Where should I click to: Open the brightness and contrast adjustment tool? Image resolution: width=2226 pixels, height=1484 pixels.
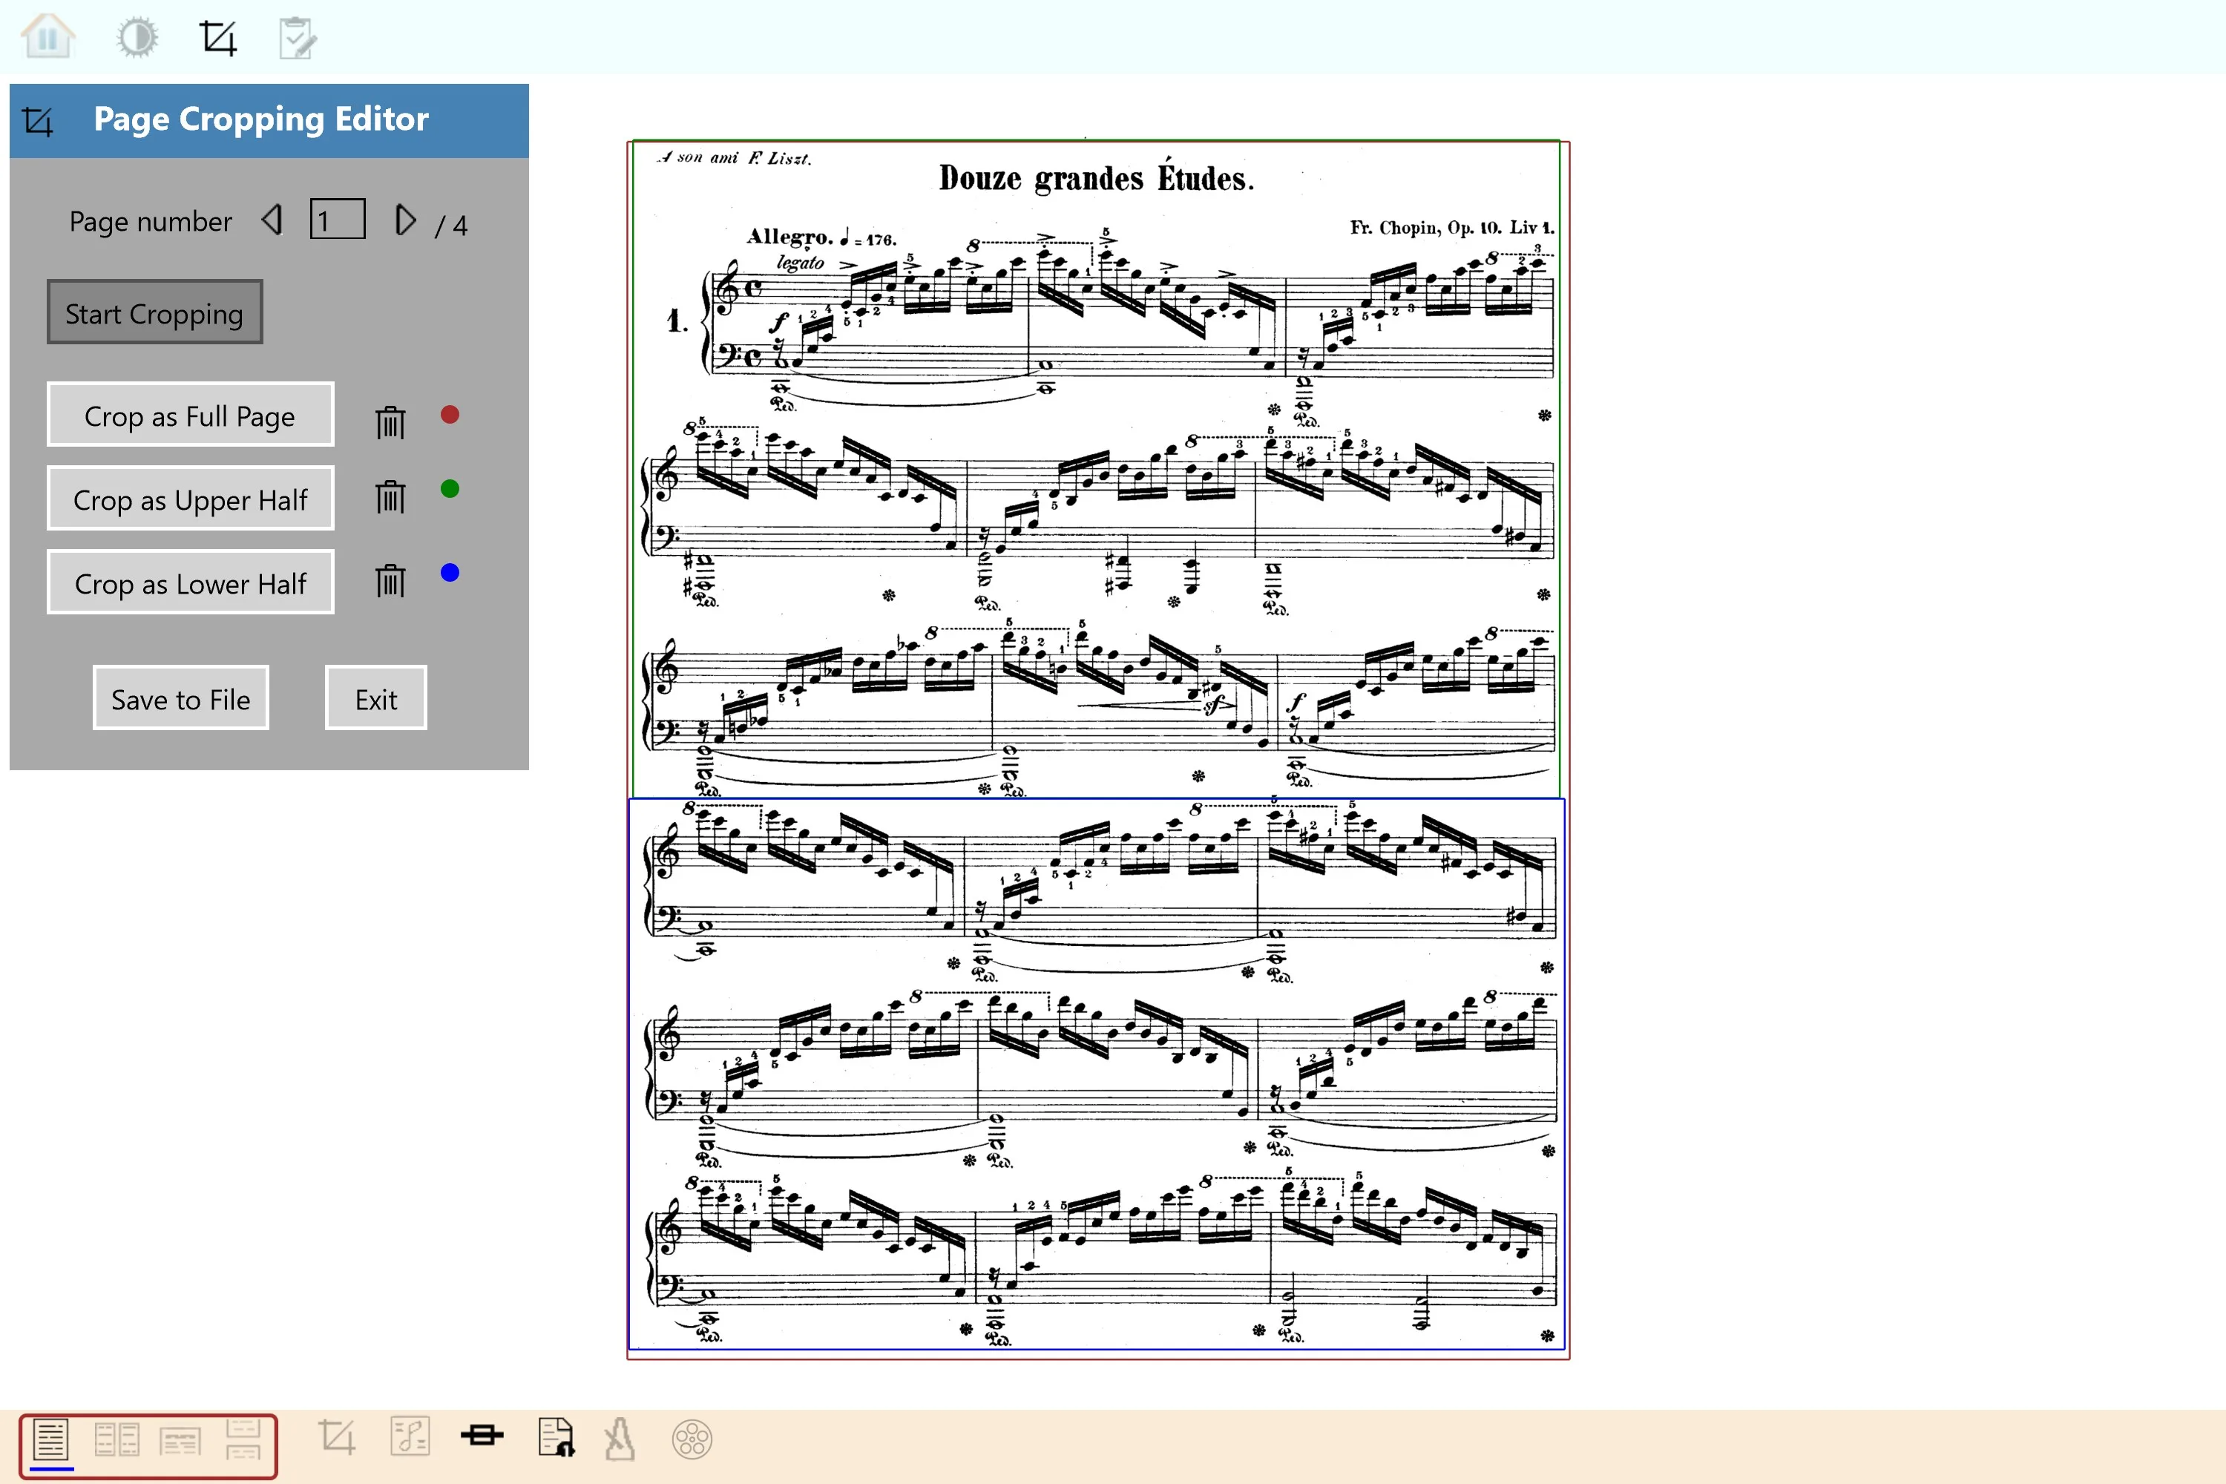[137, 38]
